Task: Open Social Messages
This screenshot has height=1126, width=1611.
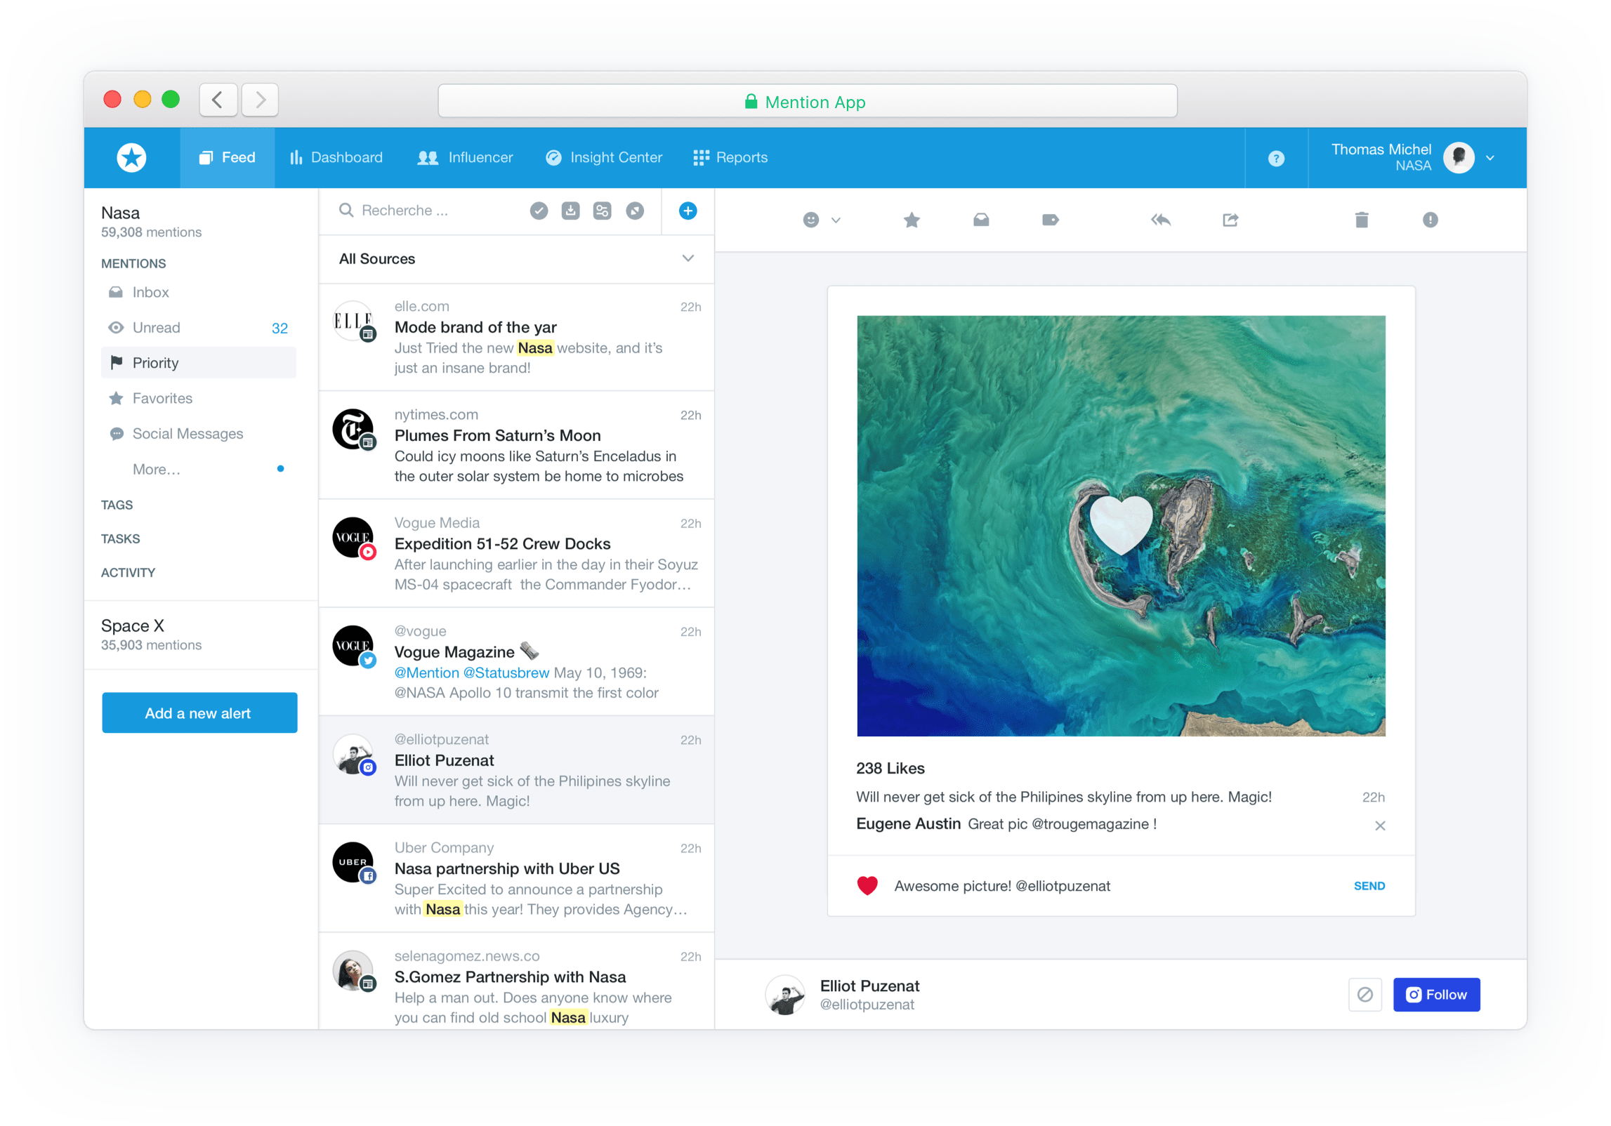Action: [199, 434]
